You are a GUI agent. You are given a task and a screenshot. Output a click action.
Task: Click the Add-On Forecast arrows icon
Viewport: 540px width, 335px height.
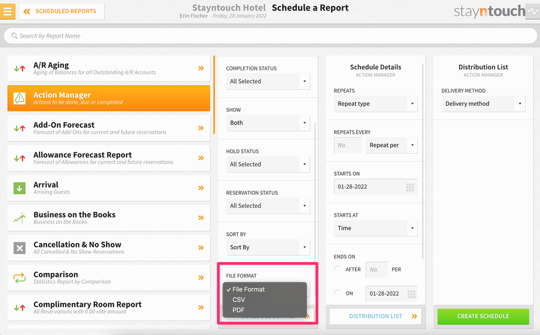pos(19,128)
